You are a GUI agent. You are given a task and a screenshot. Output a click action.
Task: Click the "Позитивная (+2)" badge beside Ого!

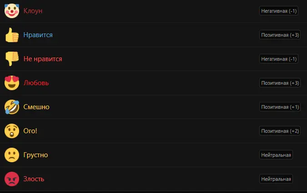[280, 131]
